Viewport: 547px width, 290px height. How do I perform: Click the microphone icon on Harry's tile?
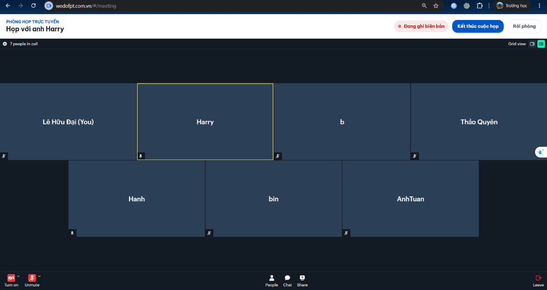tap(141, 156)
